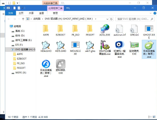Switch to details view in status bar

coord(150,117)
